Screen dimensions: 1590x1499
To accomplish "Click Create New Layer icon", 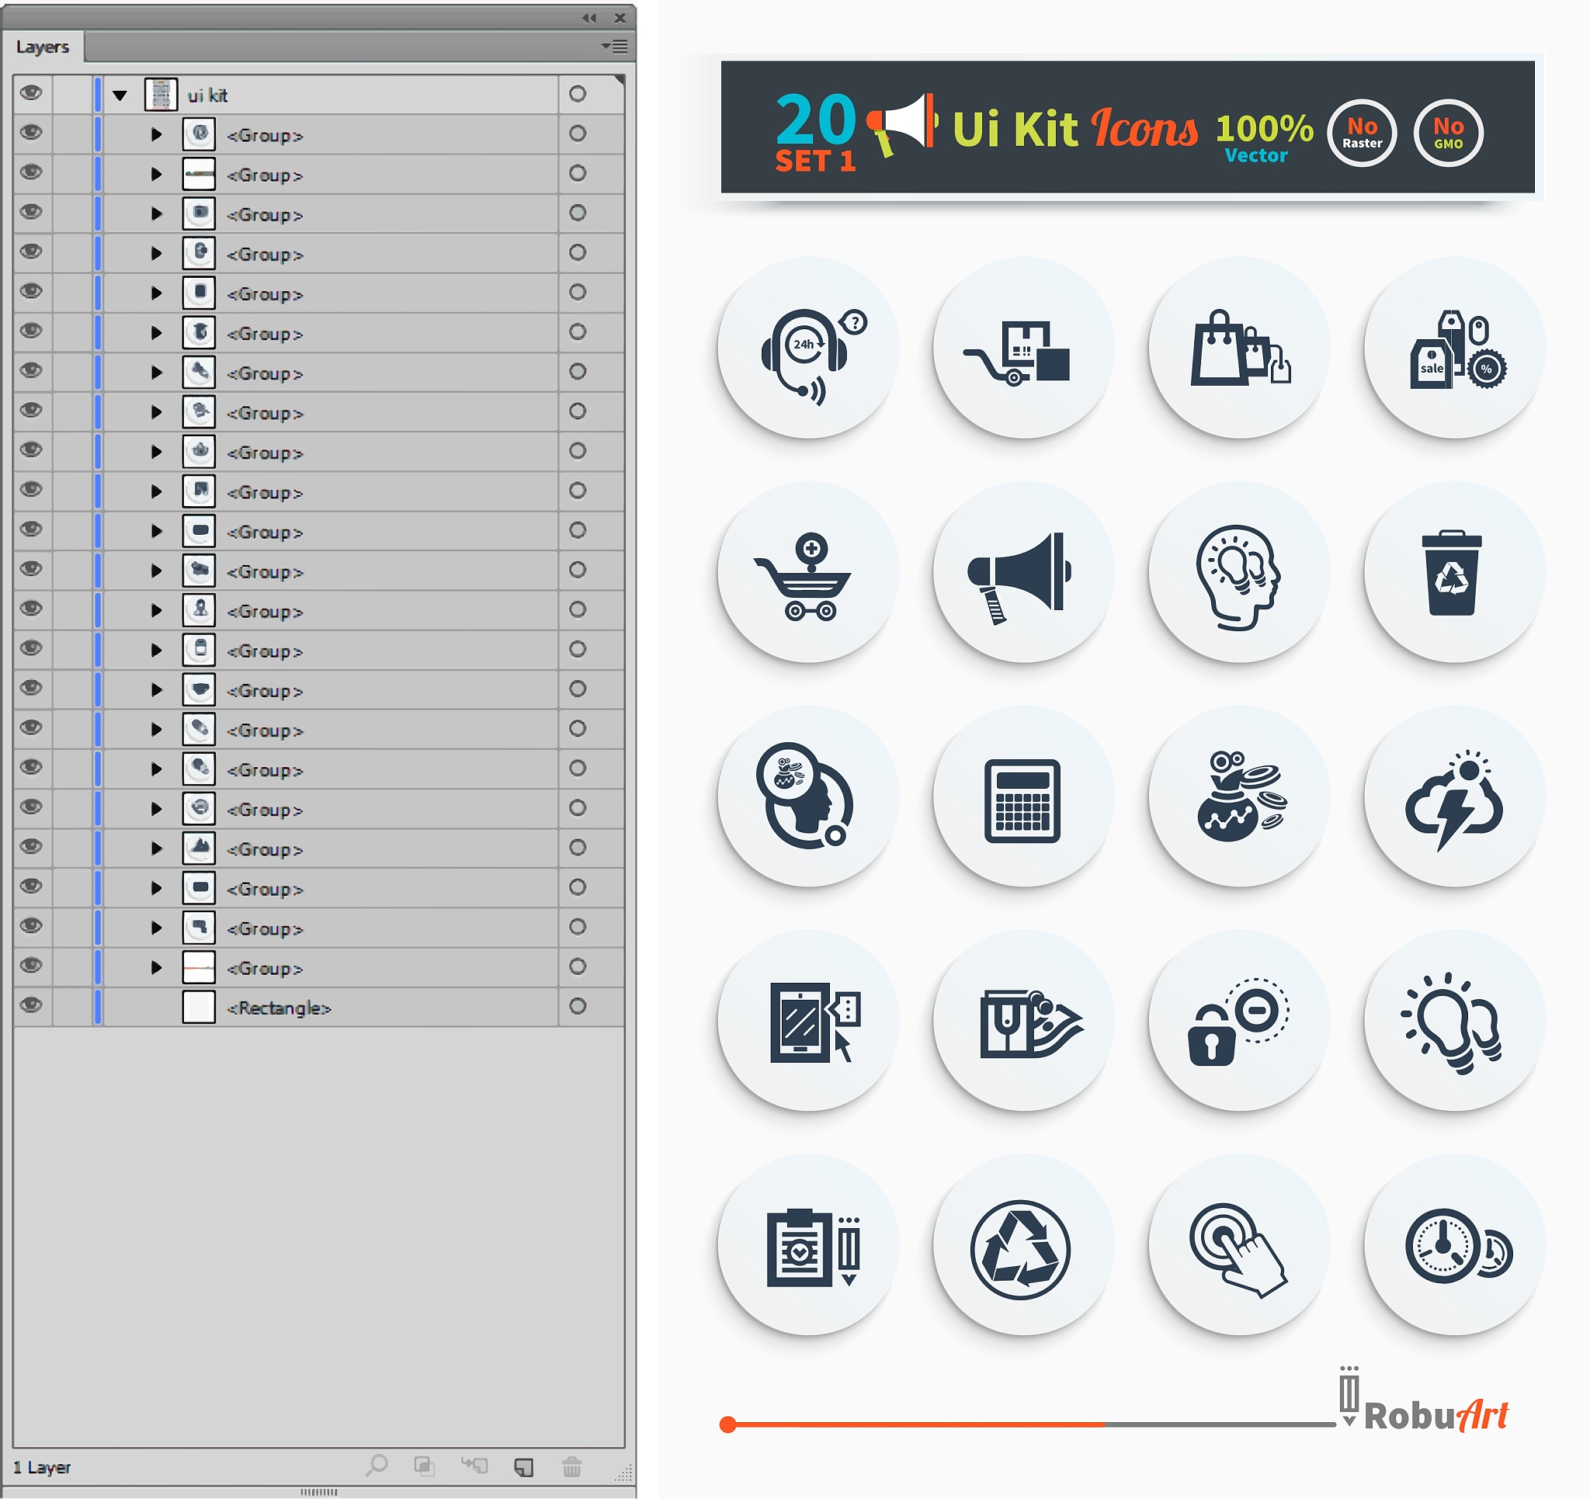I will coord(524,1466).
